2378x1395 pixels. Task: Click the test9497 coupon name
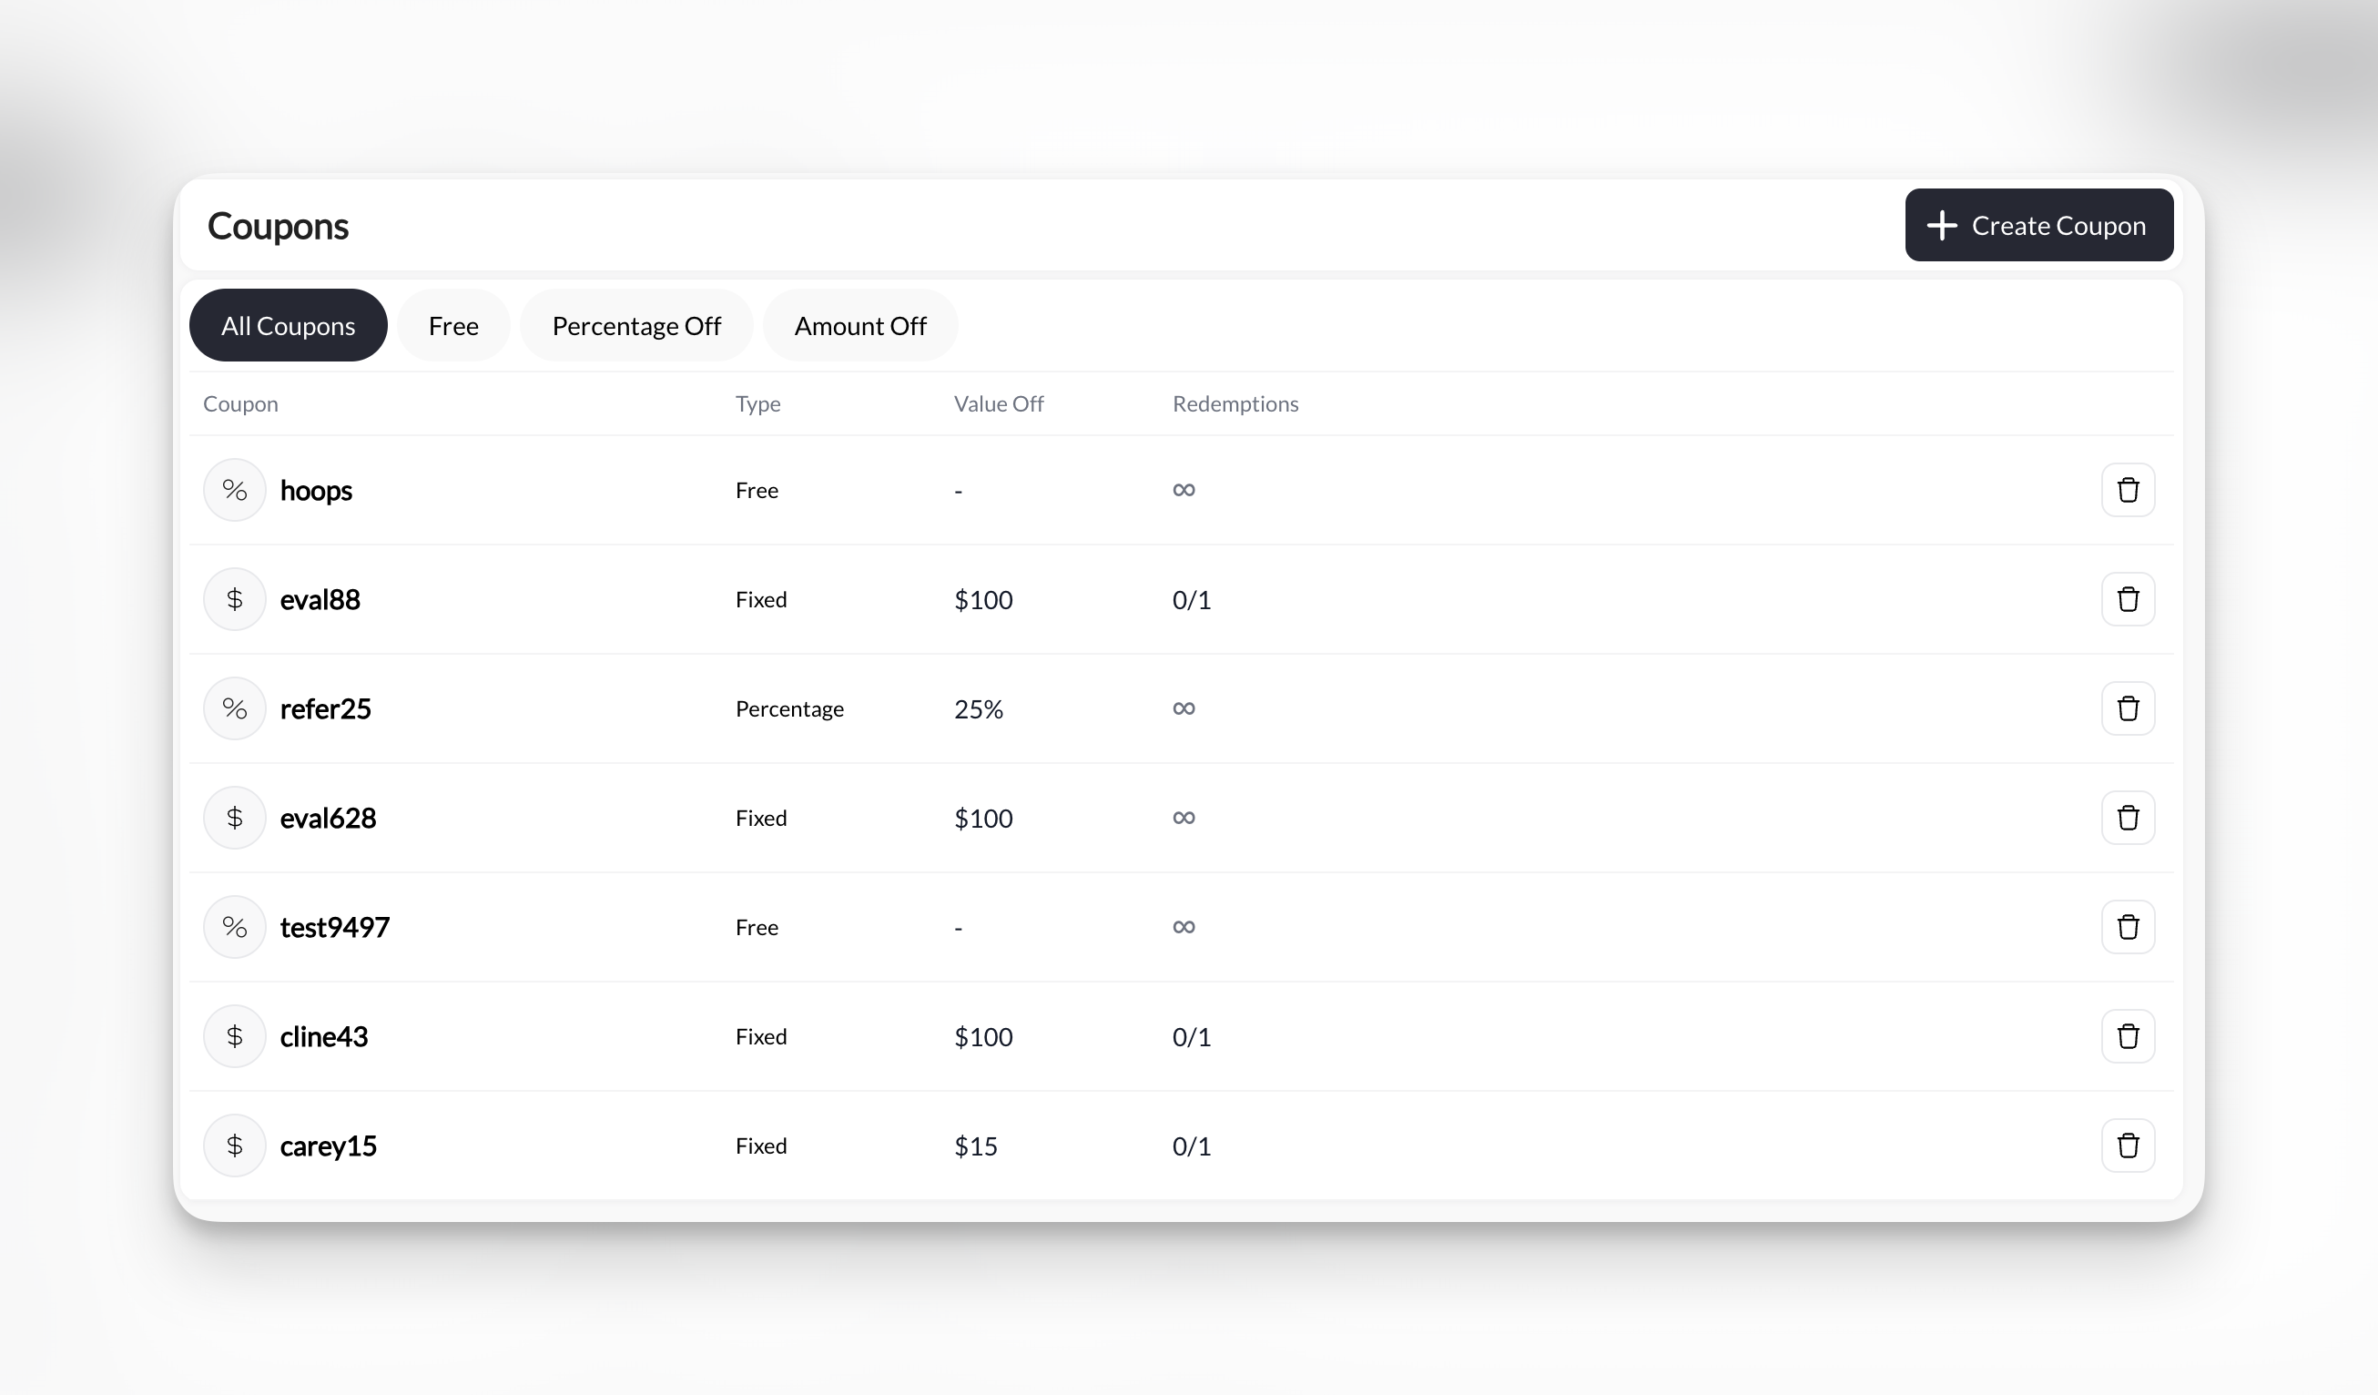pos(334,928)
